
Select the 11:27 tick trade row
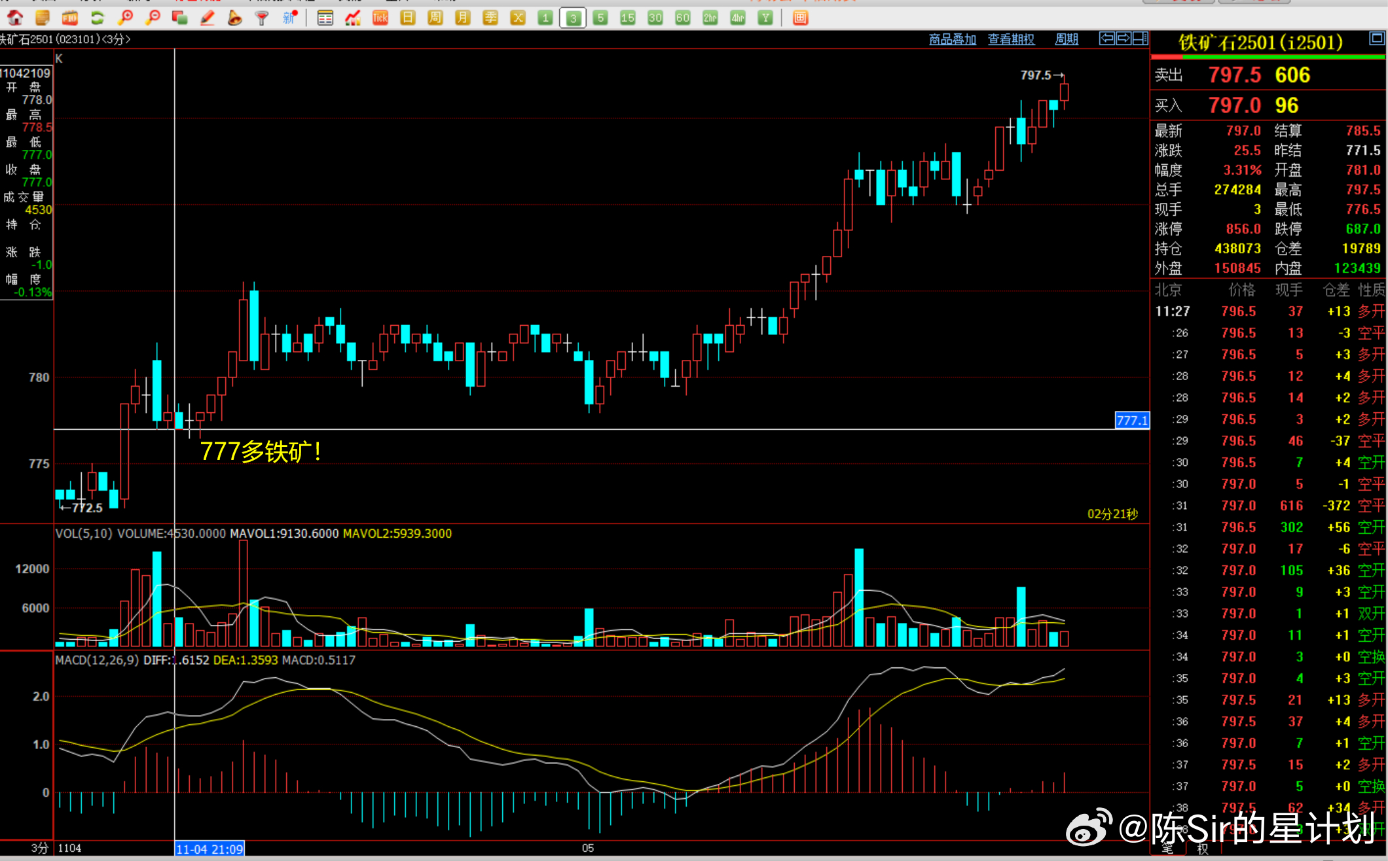(x=1269, y=311)
